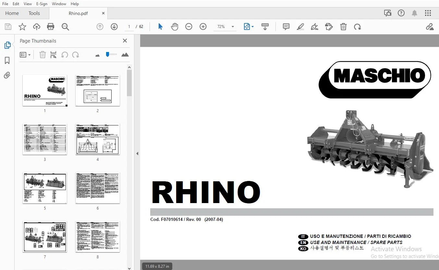
Task: Enable scrolling mode keyboard icon
Action: [x=265, y=27]
